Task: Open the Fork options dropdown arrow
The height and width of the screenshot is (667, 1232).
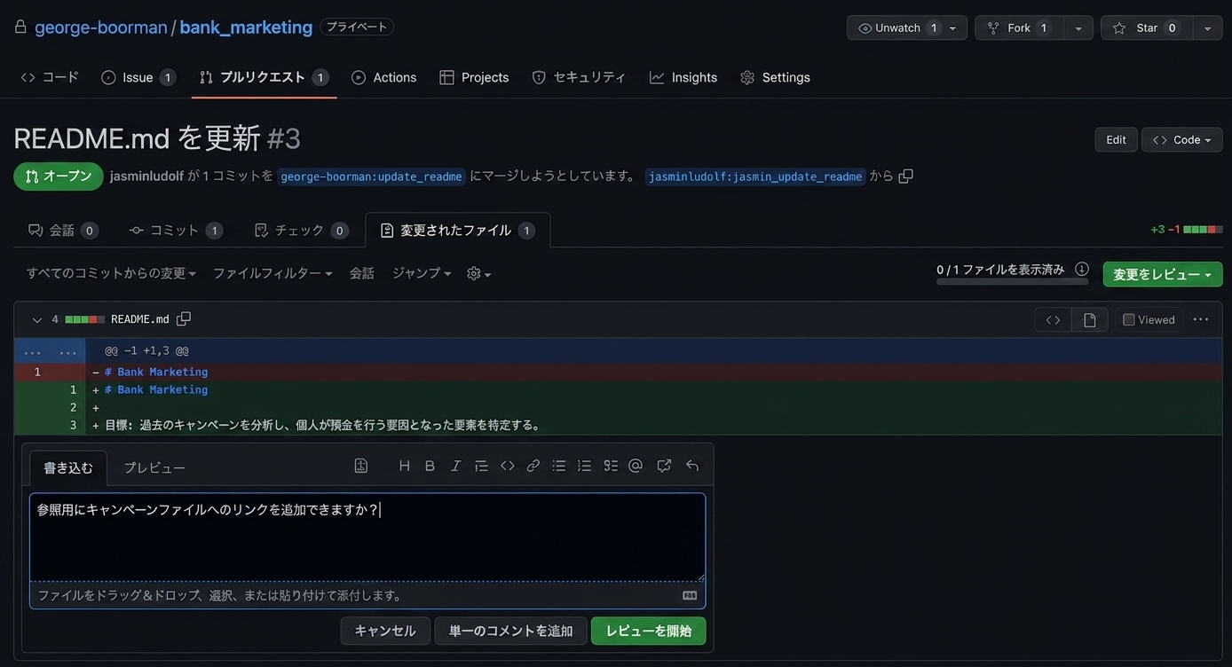Action: pos(1078,28)
